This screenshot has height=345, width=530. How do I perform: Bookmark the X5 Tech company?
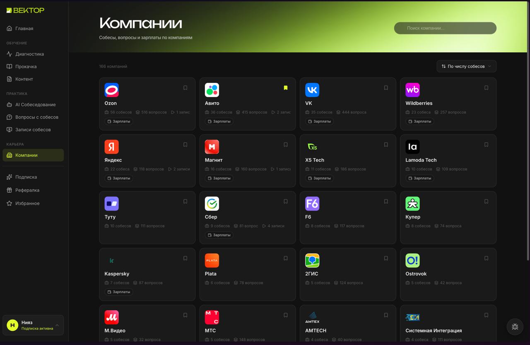[x=386, y=145]
